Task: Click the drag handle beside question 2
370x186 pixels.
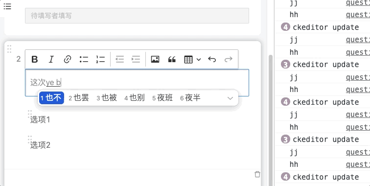Action: tap(9, 48)
